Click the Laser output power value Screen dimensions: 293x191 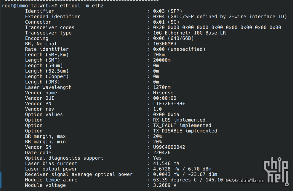tap(182, 169)
